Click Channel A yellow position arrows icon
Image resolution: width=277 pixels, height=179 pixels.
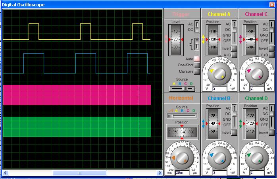click(203, 39)
